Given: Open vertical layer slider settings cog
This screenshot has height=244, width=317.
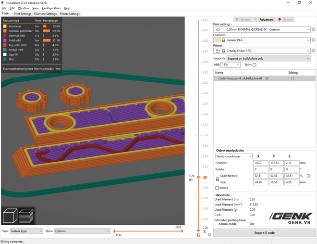Looking at the screenshot, I should point(209,235).
